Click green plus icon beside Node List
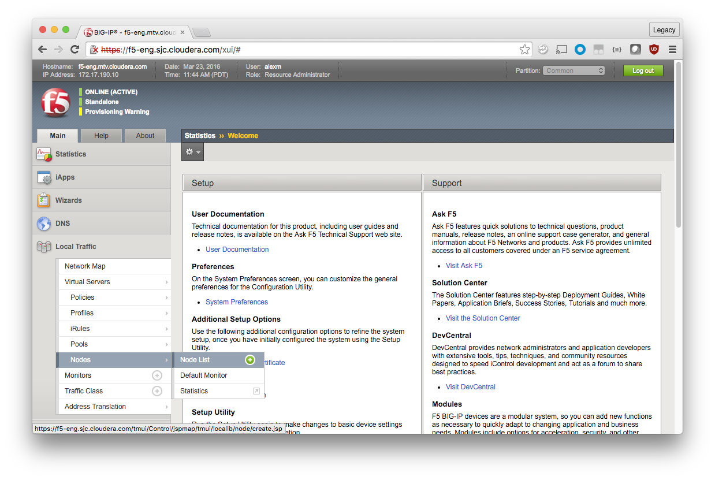Image resolution: width=715 pixels, height=480 pixels. [250, 360]
